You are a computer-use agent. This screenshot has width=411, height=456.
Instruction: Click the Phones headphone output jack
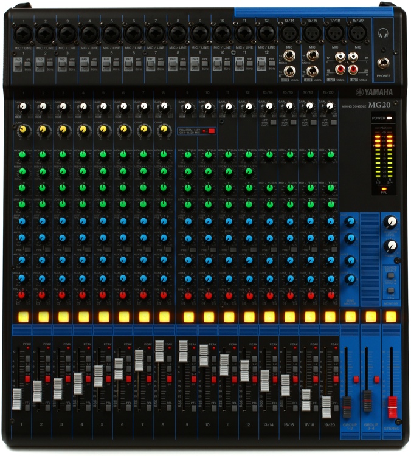click(x=384, y=62)
